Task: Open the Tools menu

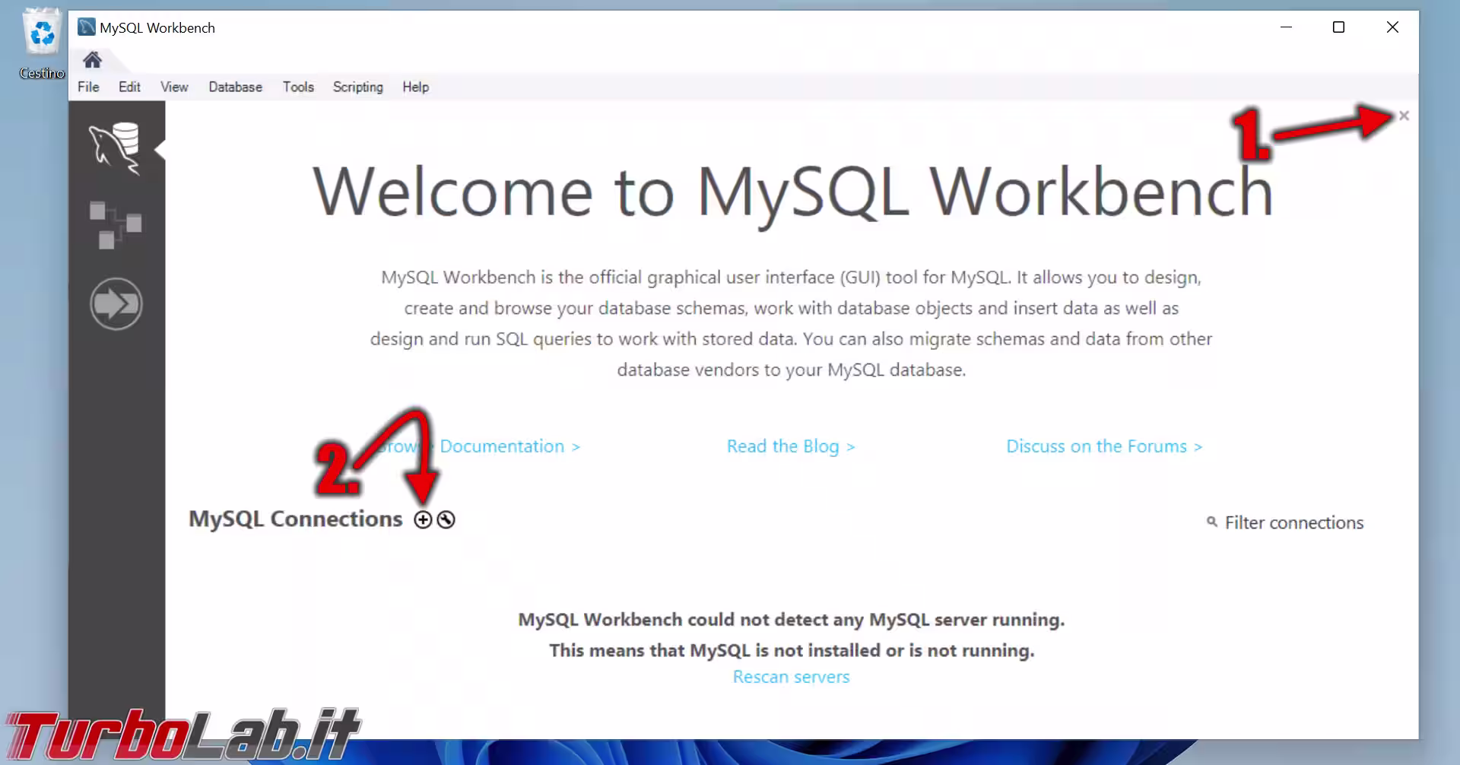Action: [298, 87]
